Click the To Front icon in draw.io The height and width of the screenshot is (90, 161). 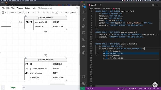[x=44, y=12]
